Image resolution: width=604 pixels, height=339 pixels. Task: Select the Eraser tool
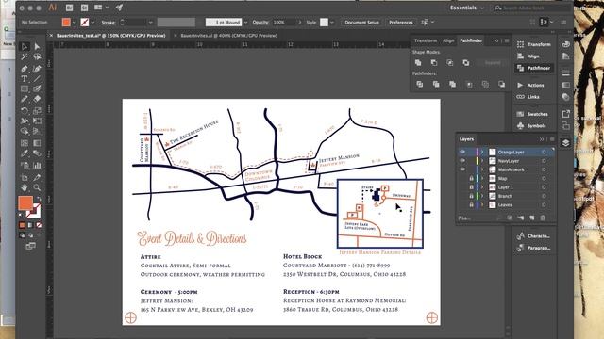[x=37, y=99]
